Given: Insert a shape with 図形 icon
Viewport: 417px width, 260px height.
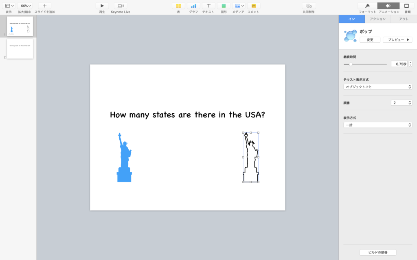Looking at the screenshot, I should 224,6.
